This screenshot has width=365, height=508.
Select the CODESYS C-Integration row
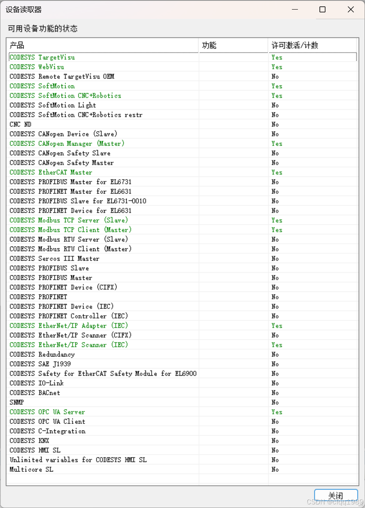pyautogui.click(x=182, y=431)
